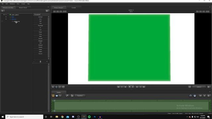Select the static_prop control item
The width and height of the screenshot is (212, 119).
pyautogui.click(x=17, y=21)
